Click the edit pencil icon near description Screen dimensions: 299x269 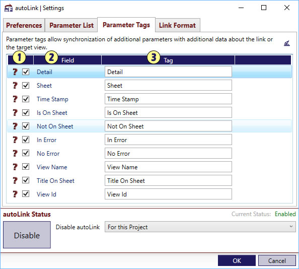click(287, 43)
